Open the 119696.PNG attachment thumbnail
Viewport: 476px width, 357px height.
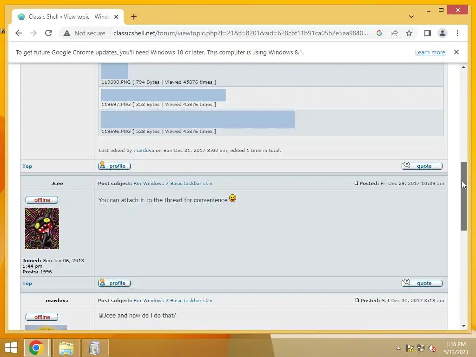click(198, 119)
